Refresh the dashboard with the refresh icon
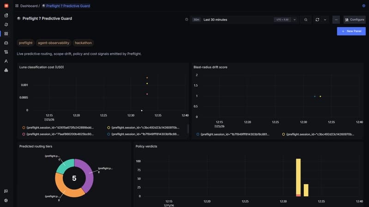Screen dimensions: 369x207 point(317,20)
